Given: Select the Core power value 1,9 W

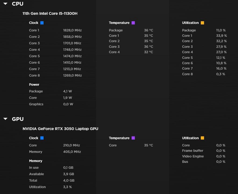Looking at the screenshot, I should click(68, 98).
